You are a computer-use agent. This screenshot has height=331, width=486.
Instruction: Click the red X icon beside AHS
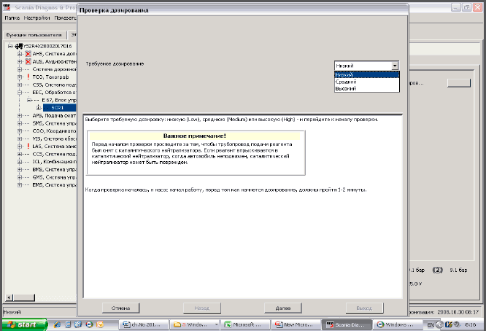click(28, 53)
